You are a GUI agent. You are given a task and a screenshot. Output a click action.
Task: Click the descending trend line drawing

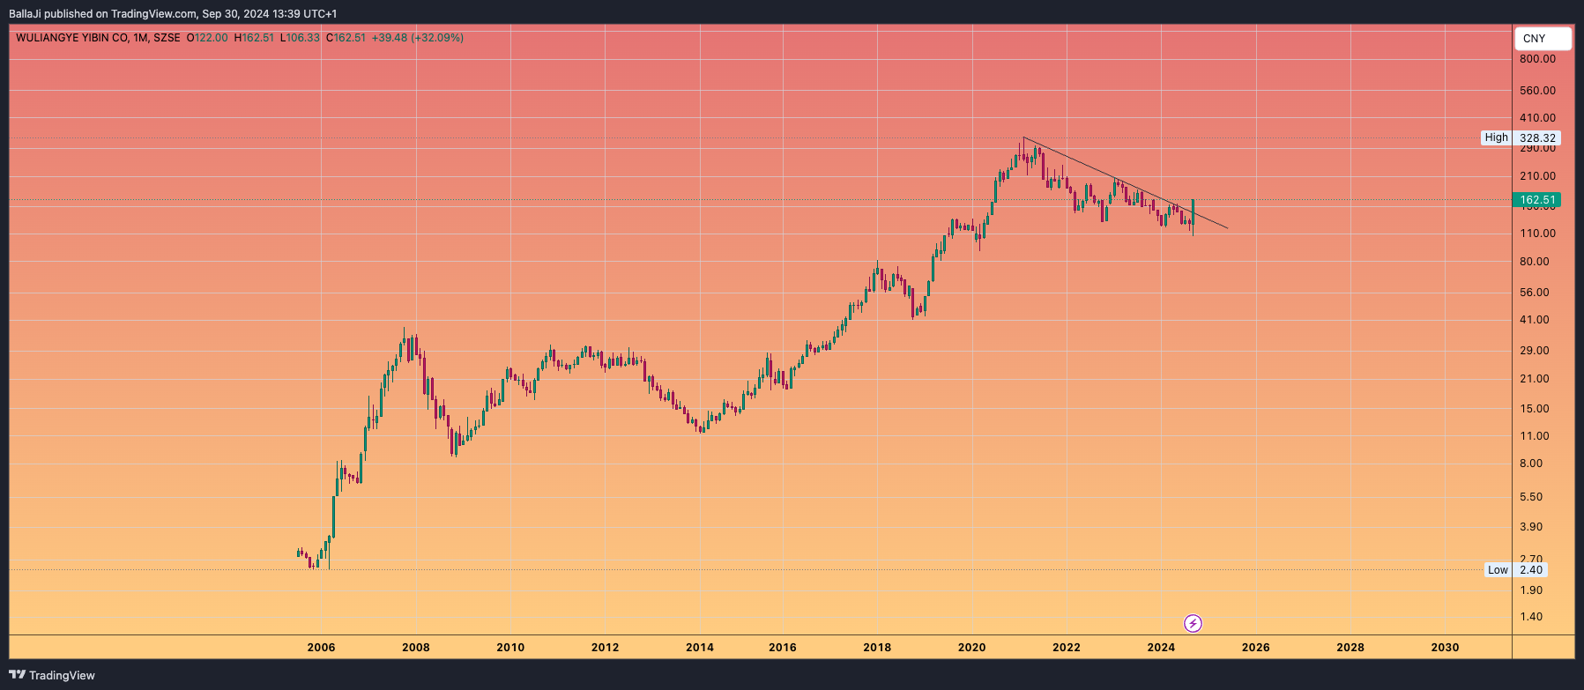click(x=1125, y=182)
